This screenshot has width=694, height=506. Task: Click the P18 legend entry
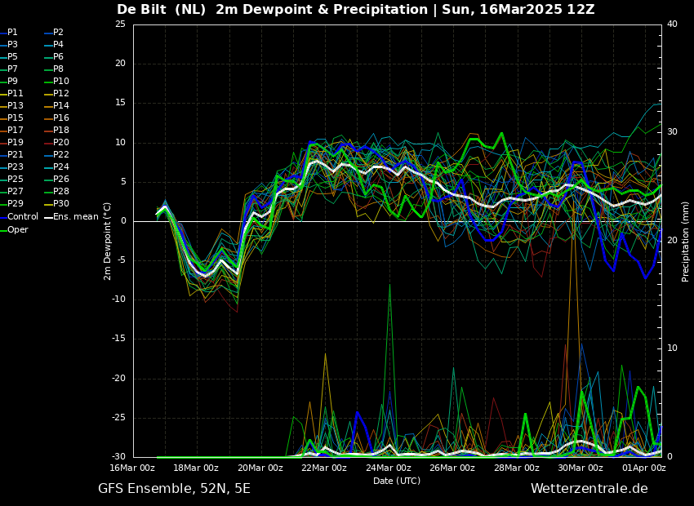pos(61,131)
